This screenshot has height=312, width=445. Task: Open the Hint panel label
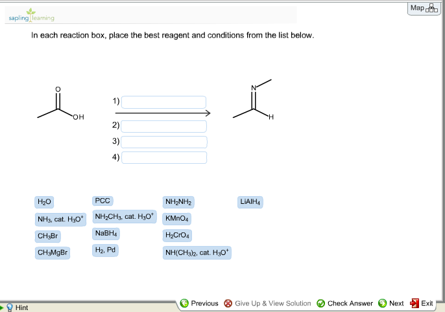point(22,307)
